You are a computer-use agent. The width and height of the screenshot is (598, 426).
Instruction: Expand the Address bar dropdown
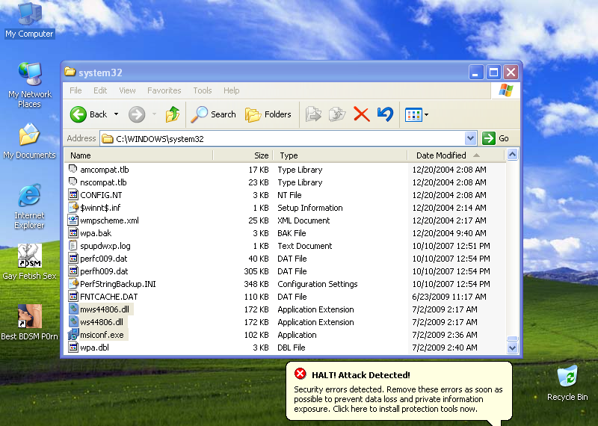click(471, 138)
